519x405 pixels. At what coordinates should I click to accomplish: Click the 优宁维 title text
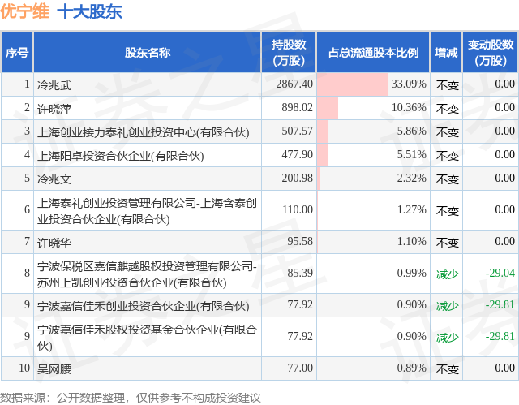[x=25, y=11]
